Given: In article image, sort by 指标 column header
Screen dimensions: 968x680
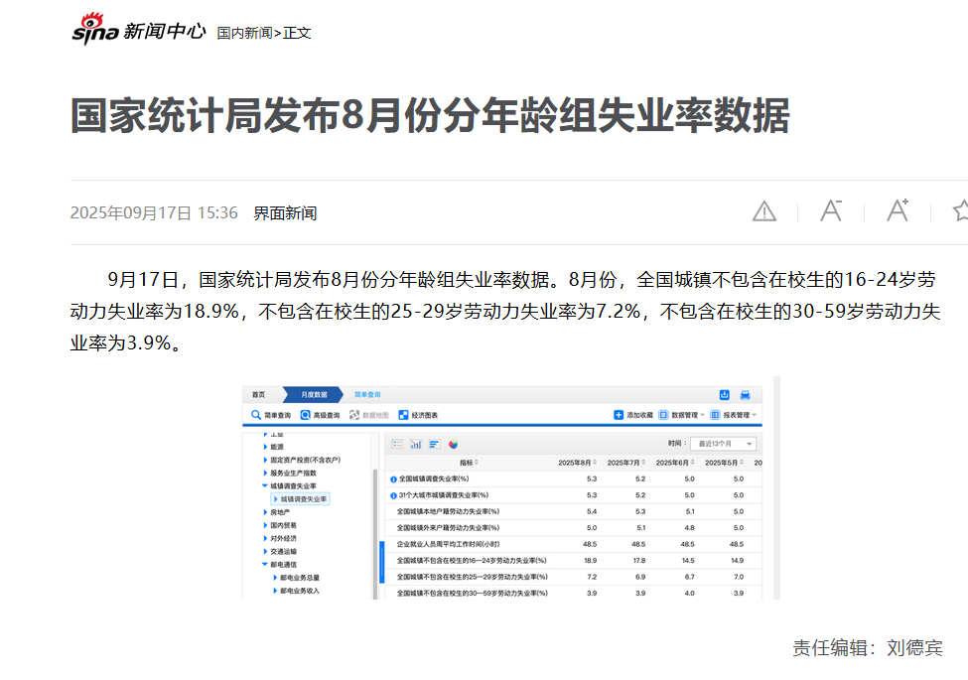Looking at the screenshot, I should pos(469,463).
